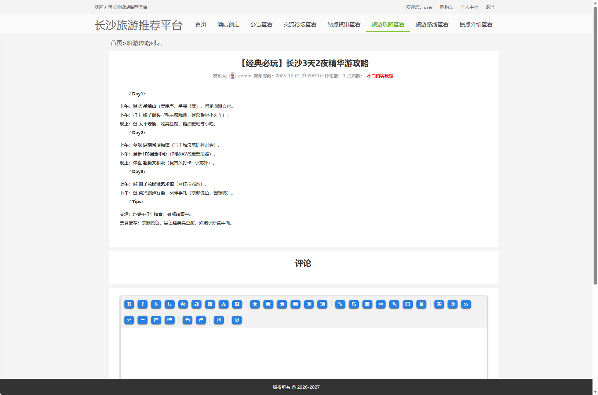Insert an ordered list
Image resolution: width=598 pixels, height=395 pixels.
click(x=156, y=320)
